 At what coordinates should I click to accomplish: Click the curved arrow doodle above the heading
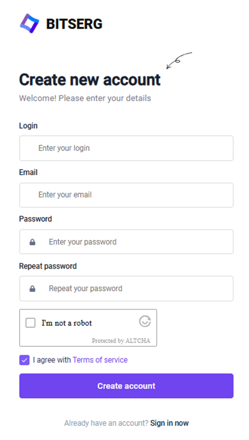pyautogui.click(x=178, y=60)
